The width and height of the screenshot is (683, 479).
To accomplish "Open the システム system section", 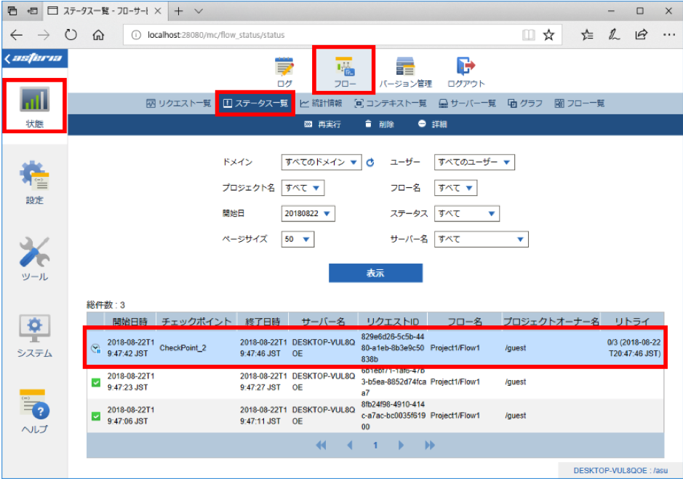I will (34, 336).
